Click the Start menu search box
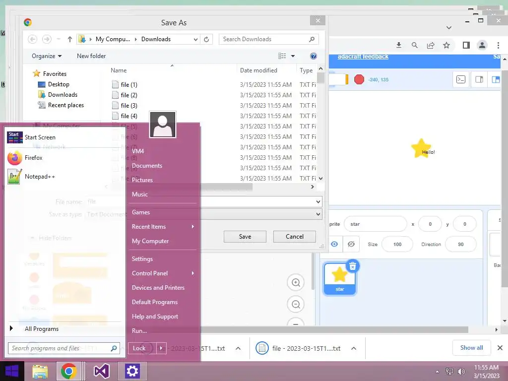This screenshot has width=508, height=381. coord(64,348)
